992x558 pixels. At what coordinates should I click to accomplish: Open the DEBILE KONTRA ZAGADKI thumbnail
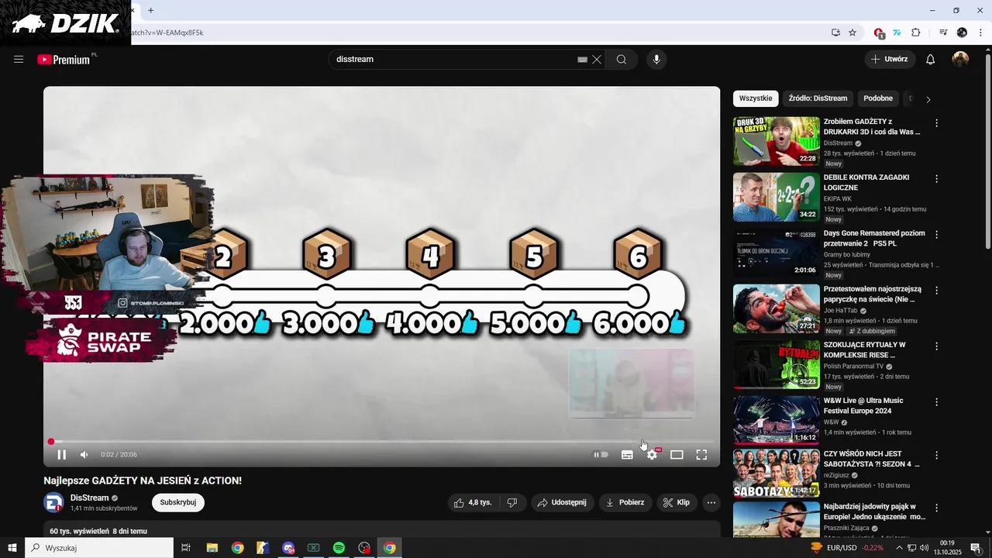pos(776,197)
